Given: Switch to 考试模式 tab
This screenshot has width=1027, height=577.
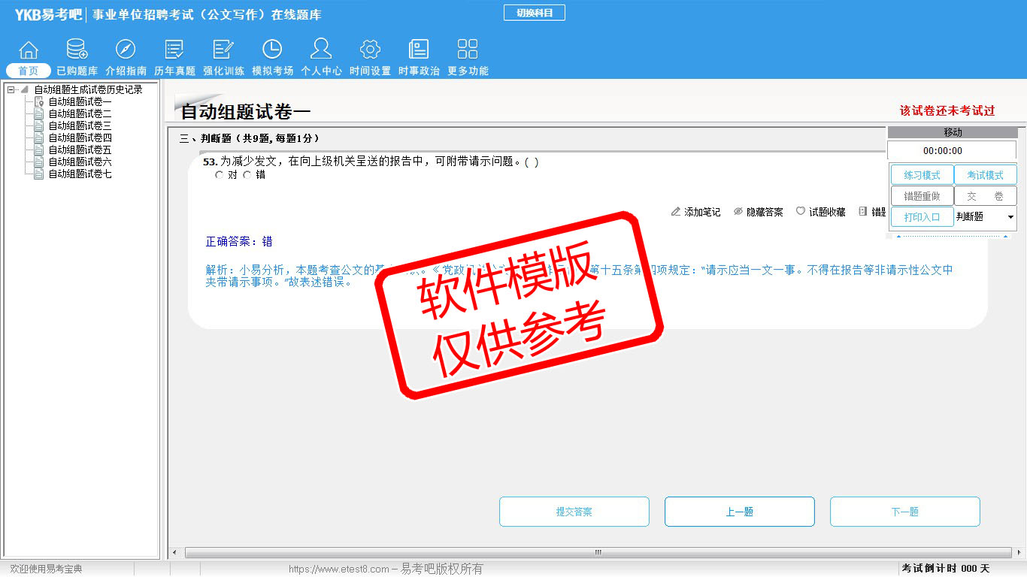Looking at the screenshot, I should point(985,175).
